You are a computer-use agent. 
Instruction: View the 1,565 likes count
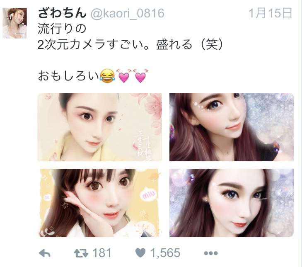pyautogui.click(x=165, y=253)
